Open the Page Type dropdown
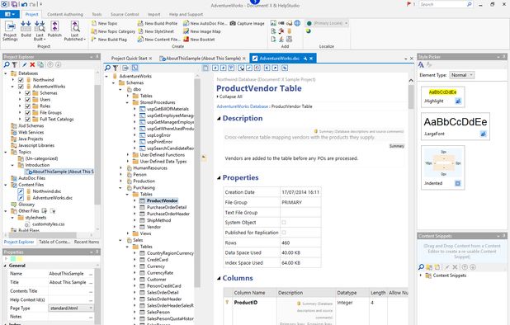The image size is (510, 325). [71, 308]
